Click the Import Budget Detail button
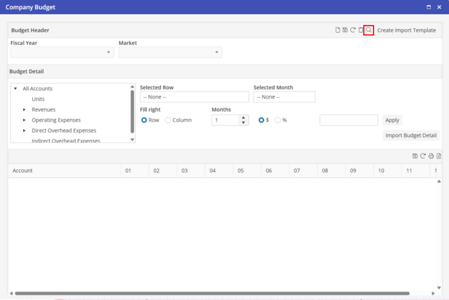 pyautogui.click(x=411, y=136)
